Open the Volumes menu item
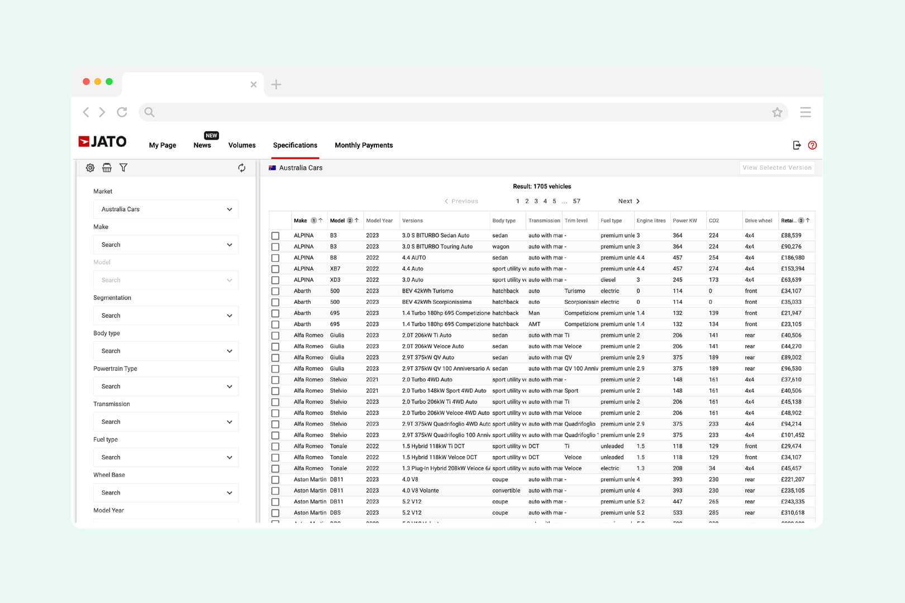The height and width of the screenshot is (603, 905). 241,145
